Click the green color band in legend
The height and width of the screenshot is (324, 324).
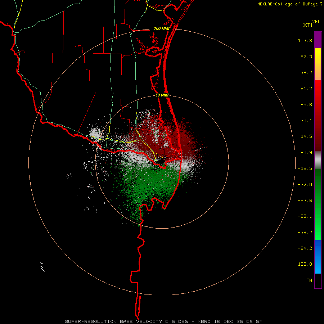tap(318, 204)
